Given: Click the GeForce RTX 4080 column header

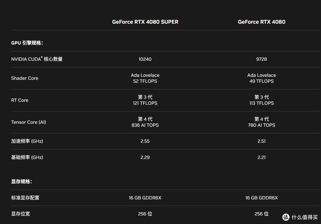Looking at the screenshot, I should click(262, 22).
